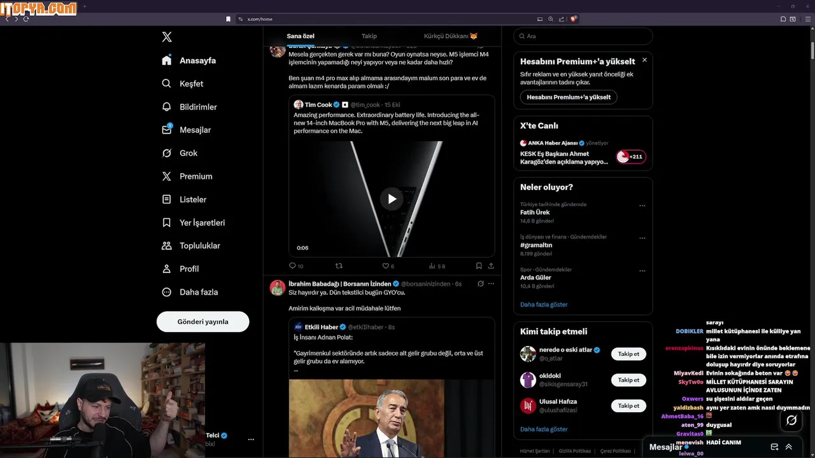Open KESK Eş Başkanı live broadcast title

pyautogui.click(x=564, y=158)
